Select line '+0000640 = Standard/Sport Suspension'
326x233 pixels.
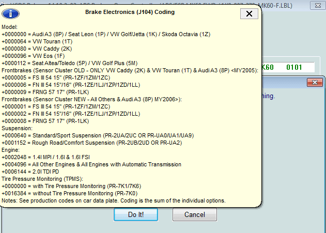[98, 135]
